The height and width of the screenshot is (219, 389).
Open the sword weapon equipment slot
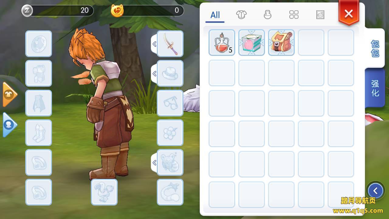coord(170,44)
